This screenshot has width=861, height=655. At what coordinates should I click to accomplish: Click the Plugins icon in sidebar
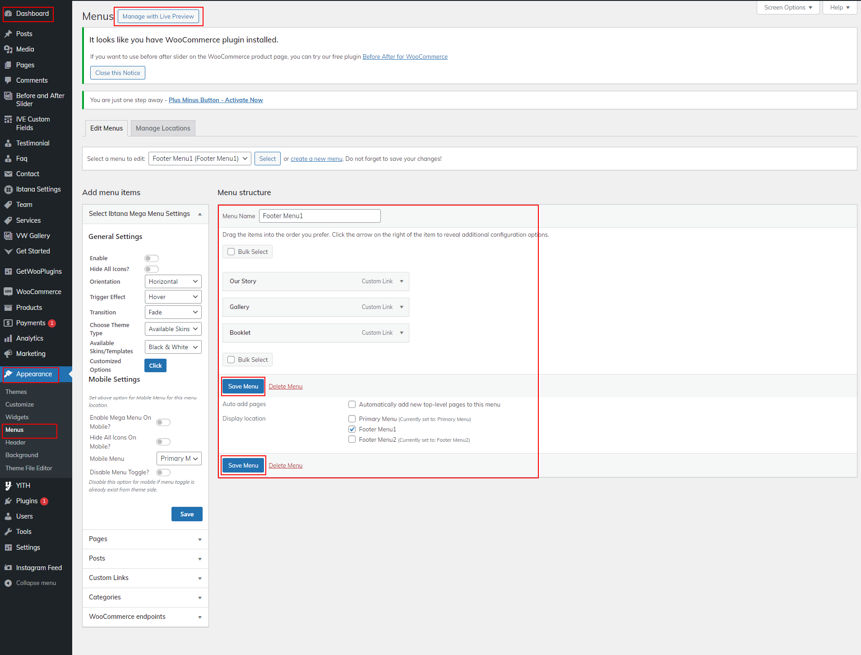tap(8, 501)
